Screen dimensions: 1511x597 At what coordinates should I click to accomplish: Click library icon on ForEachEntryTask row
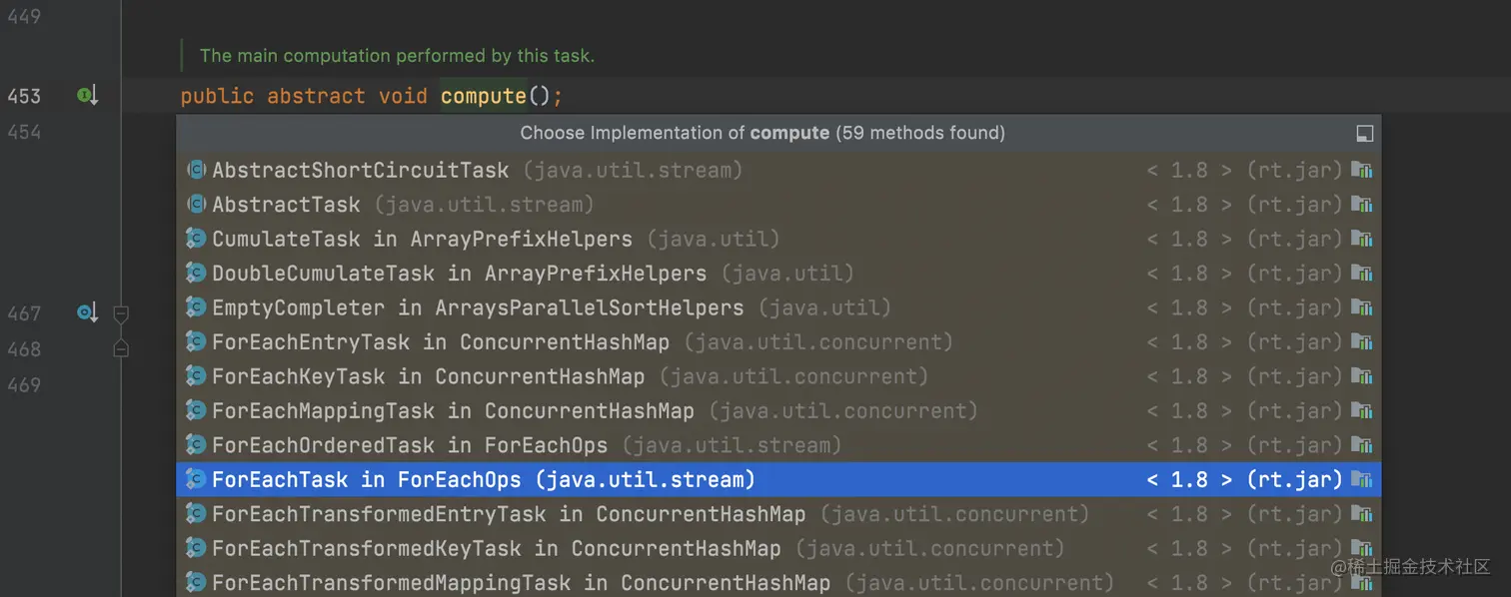tap(1362, 342)
